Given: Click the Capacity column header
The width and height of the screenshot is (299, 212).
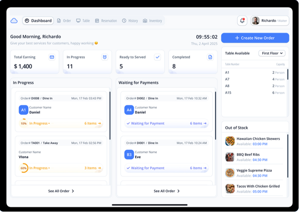Looking at the screenshot, I should 280,64.
